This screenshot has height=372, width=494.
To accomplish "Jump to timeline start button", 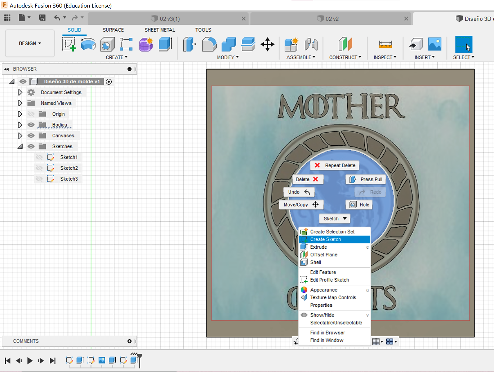I will pos(8,360).
